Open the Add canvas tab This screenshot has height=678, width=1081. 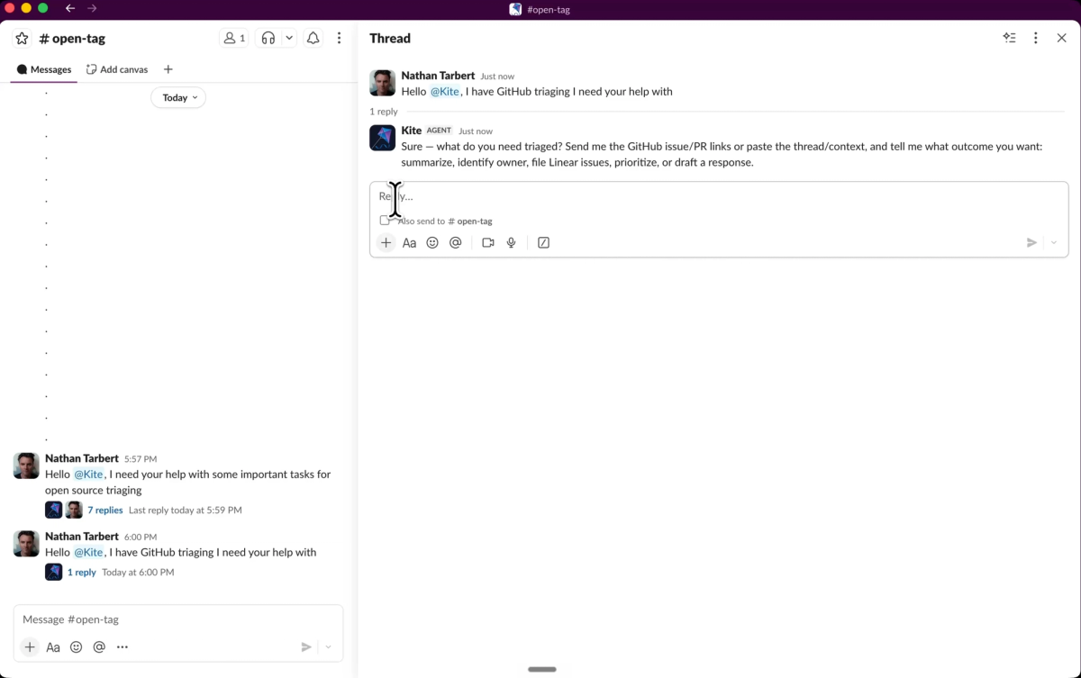pos(117,69)
